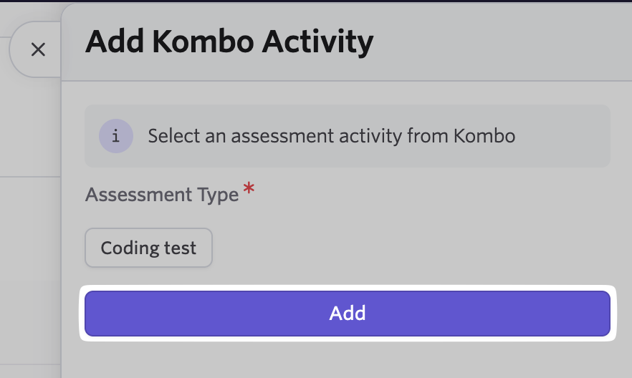Click the purple Add button
The height and width of the screenshot is (378, 632).
click(348, 314)
